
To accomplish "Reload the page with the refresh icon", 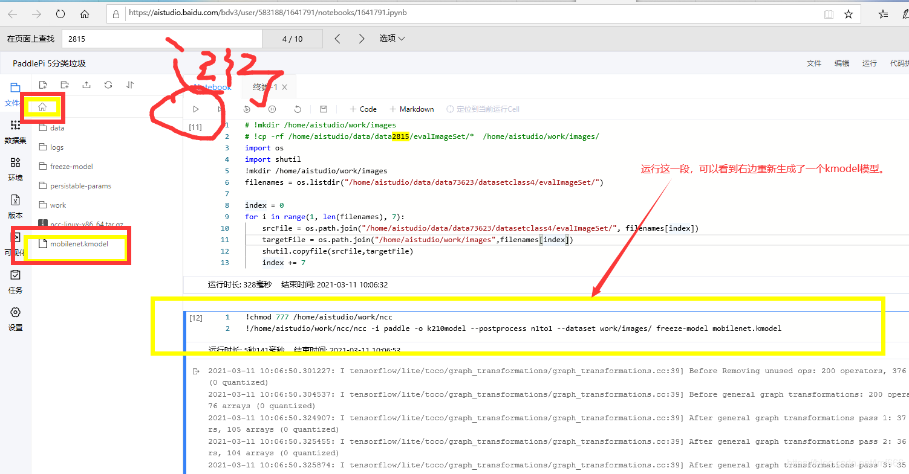I will 60,14.
